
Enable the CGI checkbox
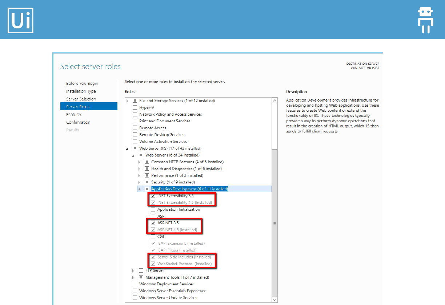tap(153, 237)
